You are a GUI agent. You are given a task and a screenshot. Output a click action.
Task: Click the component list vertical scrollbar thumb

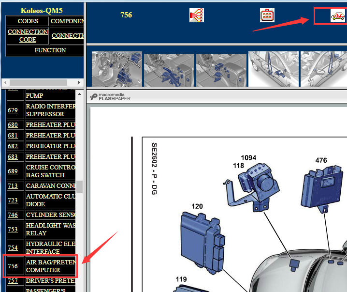(79, 187)
